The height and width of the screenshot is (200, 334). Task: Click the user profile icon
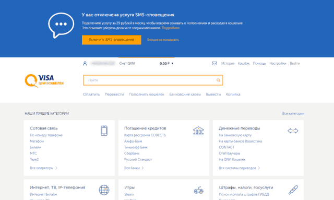point(85,64)
